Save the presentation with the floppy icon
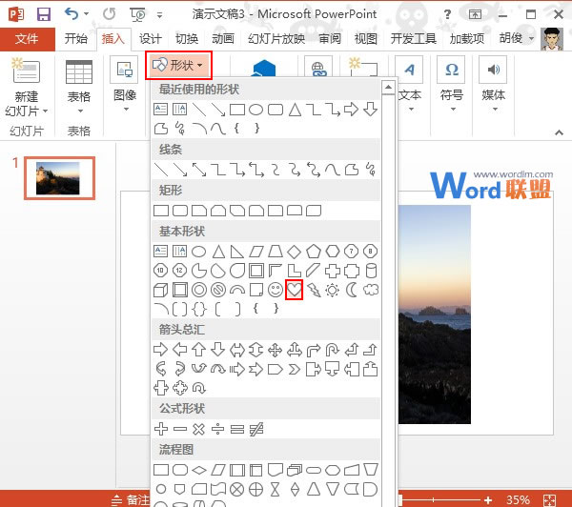The height and width of the screenshot is (507, 572). click(44, 14)
